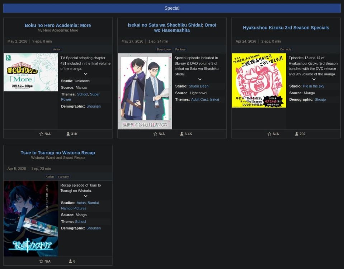Open the Pie in the sky studio link
The height and width of the screenshot is (269, 344).
(x=313, y=86)
